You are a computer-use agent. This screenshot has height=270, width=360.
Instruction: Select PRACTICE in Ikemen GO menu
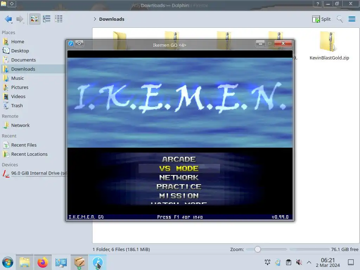pyautogui.click(x=179, y=187)
